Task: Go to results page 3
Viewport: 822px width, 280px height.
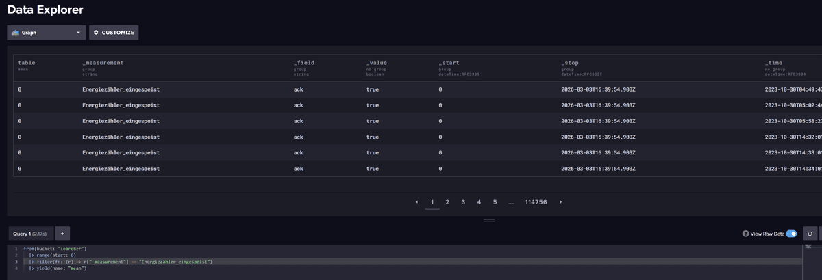Action: (463, 202)
